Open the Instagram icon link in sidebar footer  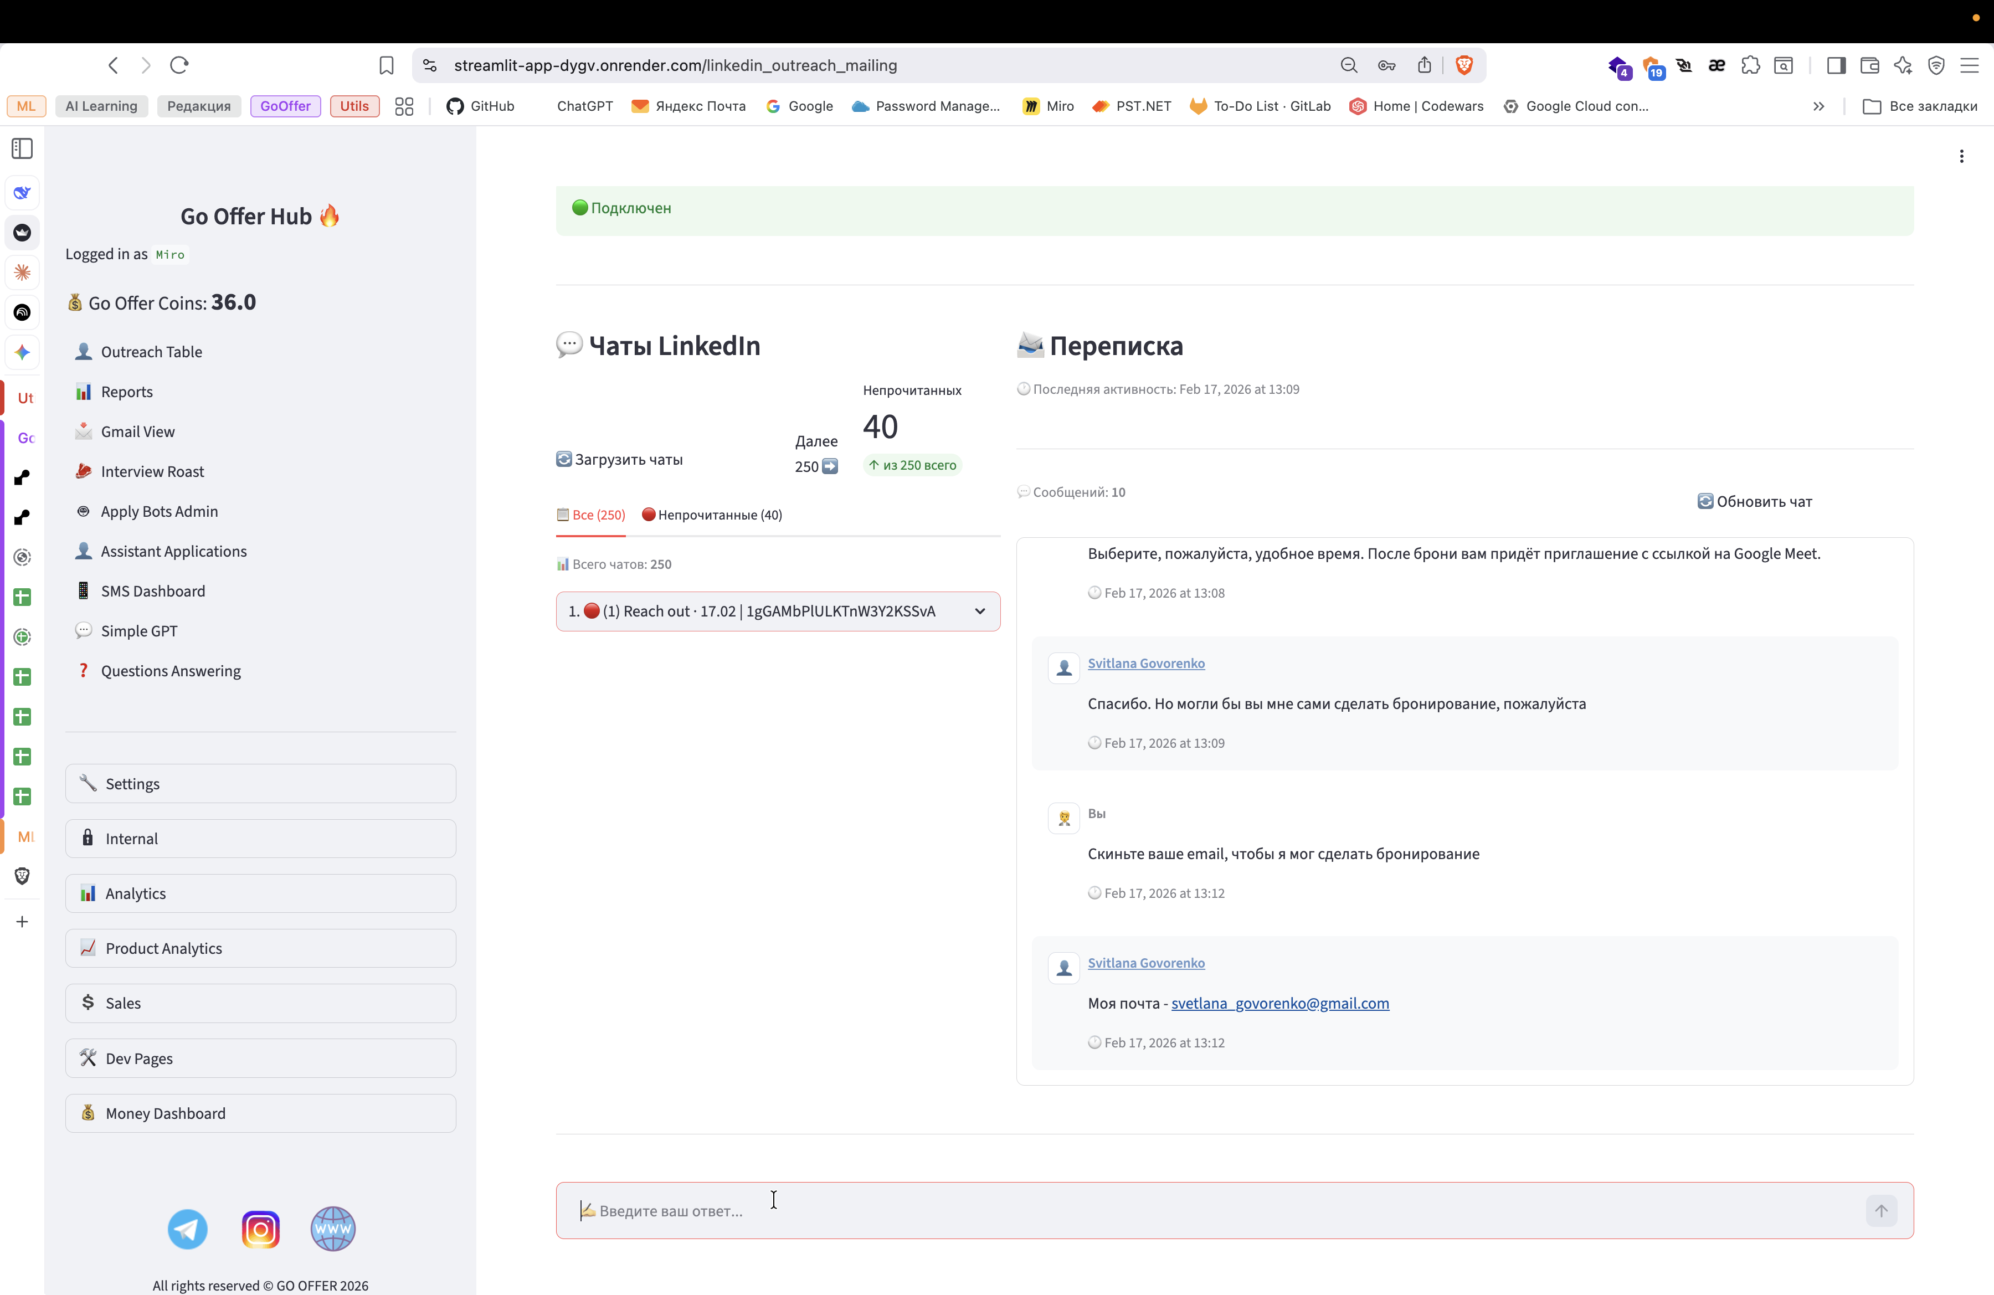coord(260,1229)
